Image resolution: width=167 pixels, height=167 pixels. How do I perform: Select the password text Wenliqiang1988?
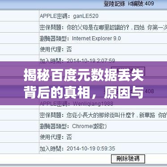[93, 104]
